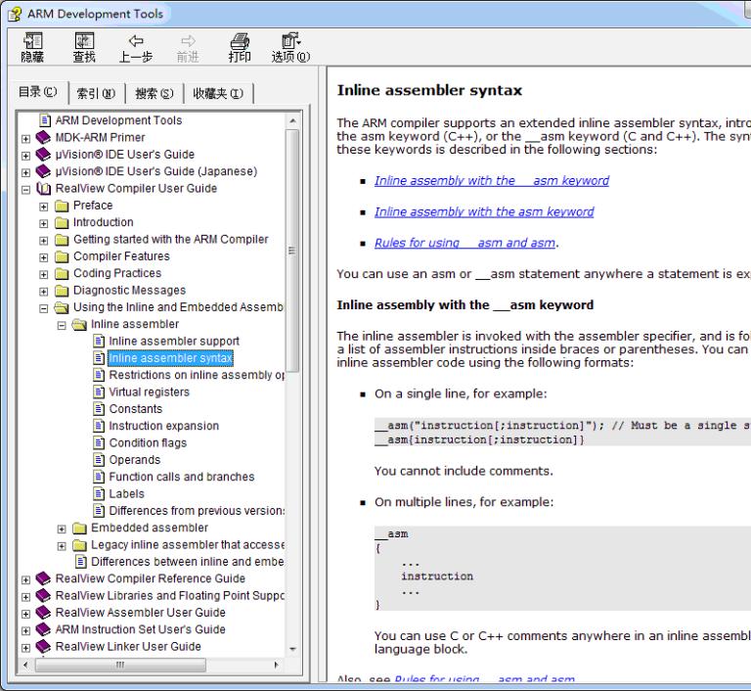The height and width of the screenshot is (691, 751).
Task: Click the tree vertical scrollbar up arrow
Action: [x=292, y=120]
